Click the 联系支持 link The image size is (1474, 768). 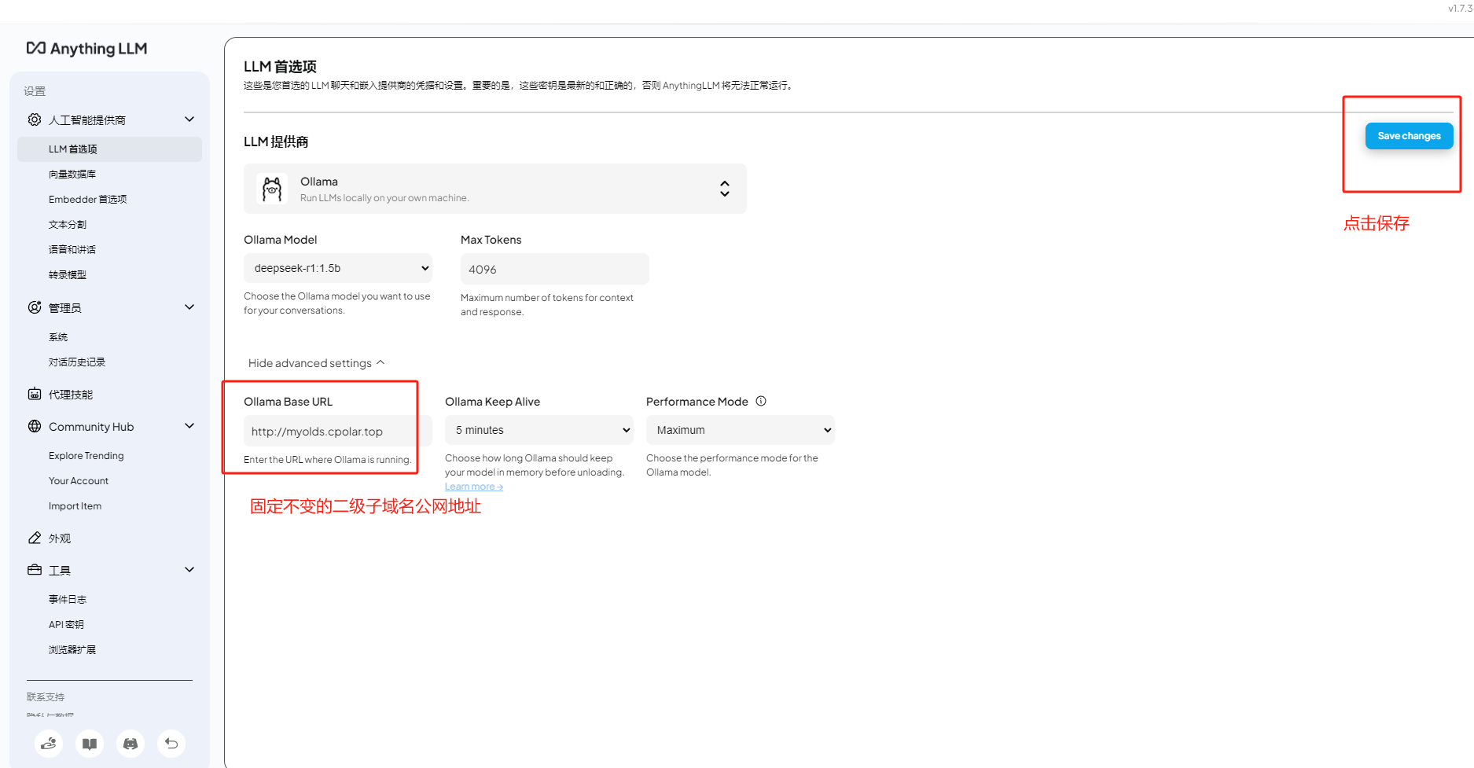pyautogui.click(x=46, y=697)
